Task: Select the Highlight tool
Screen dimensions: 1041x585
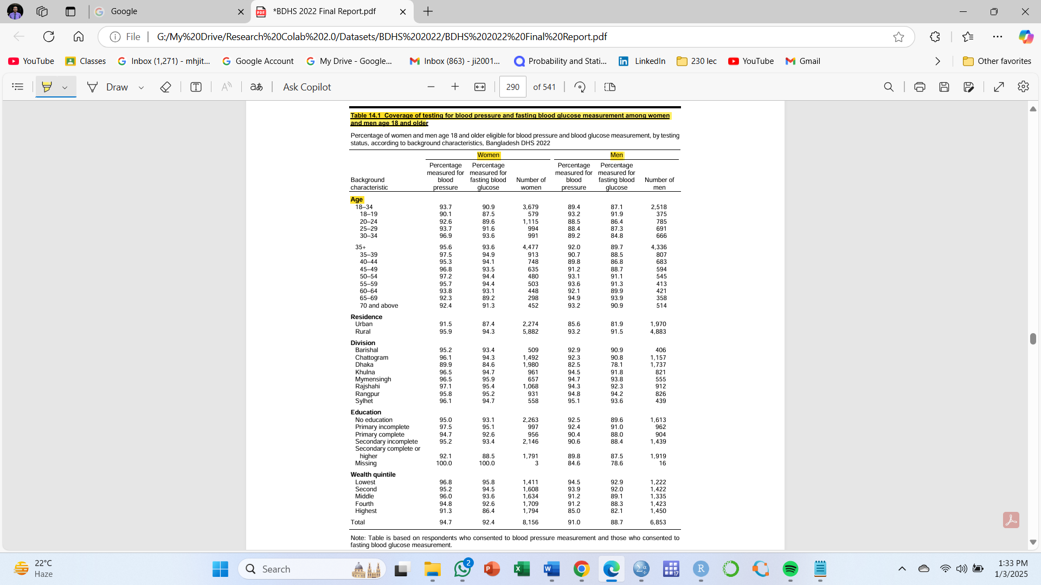Action: pos(47,87)
